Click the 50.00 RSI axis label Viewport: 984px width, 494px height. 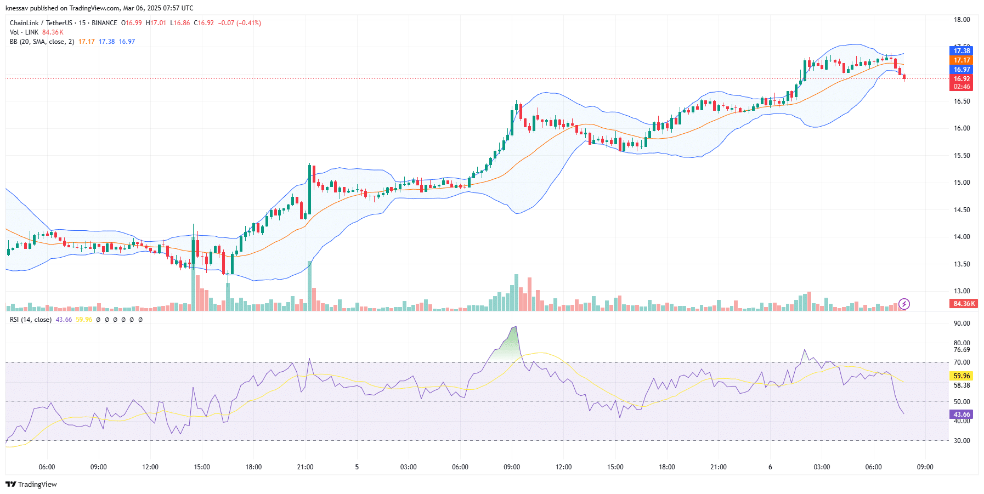[x=962, y=402]
